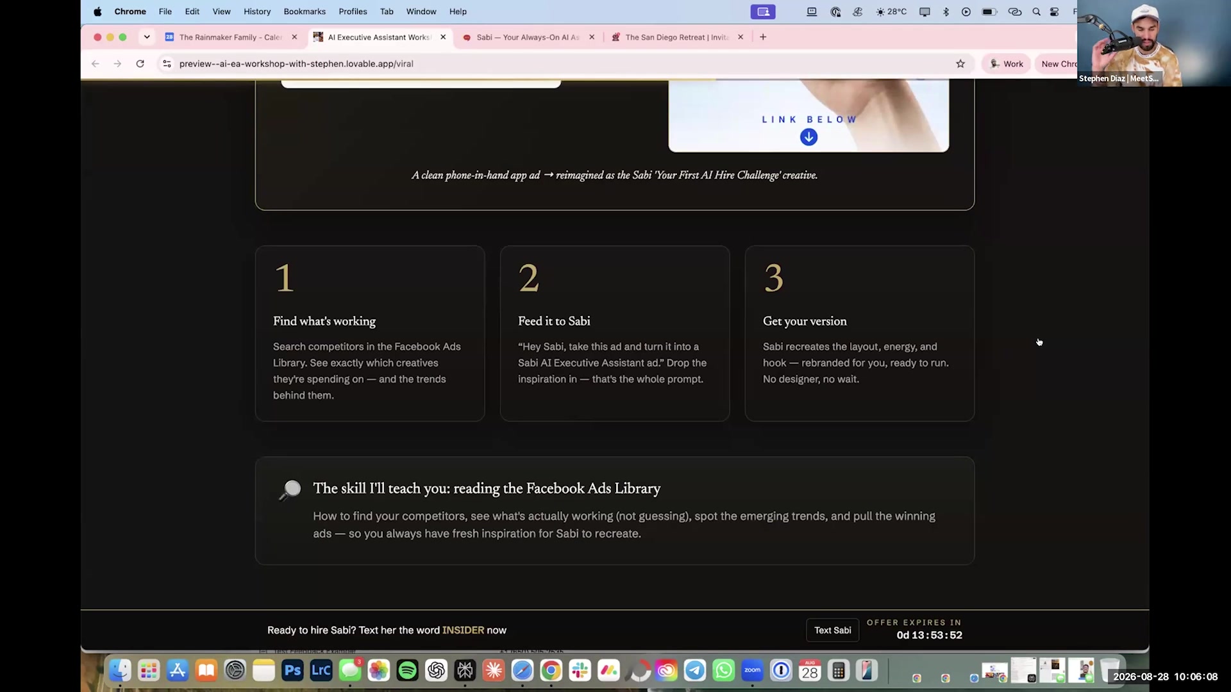Open Slack in the dock
This screenshot has height=692, width=1231.
coord(580,671)
